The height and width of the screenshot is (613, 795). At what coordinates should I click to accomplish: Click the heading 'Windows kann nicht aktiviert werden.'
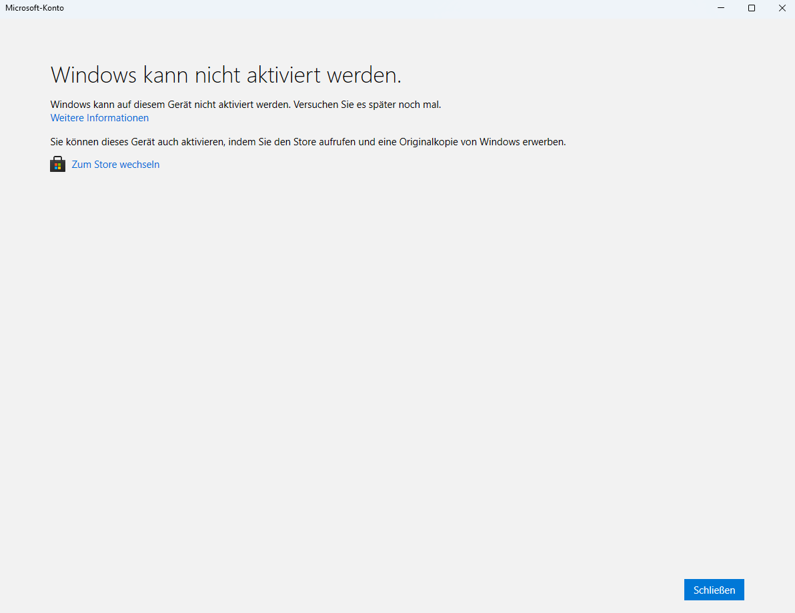click(x=225, y=75)
